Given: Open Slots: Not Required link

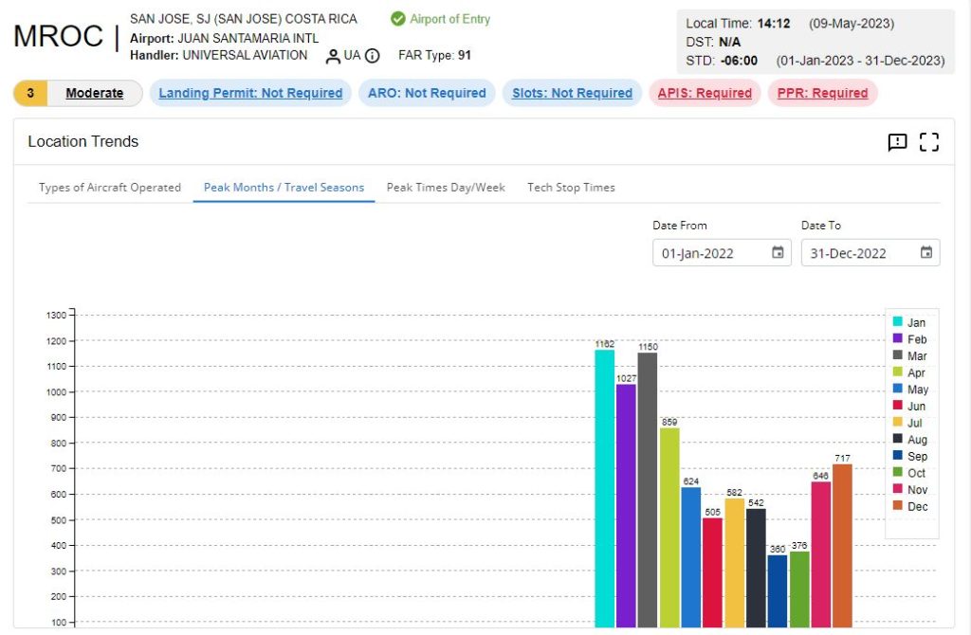Looking at the screenshot, I should click(572, 93).
